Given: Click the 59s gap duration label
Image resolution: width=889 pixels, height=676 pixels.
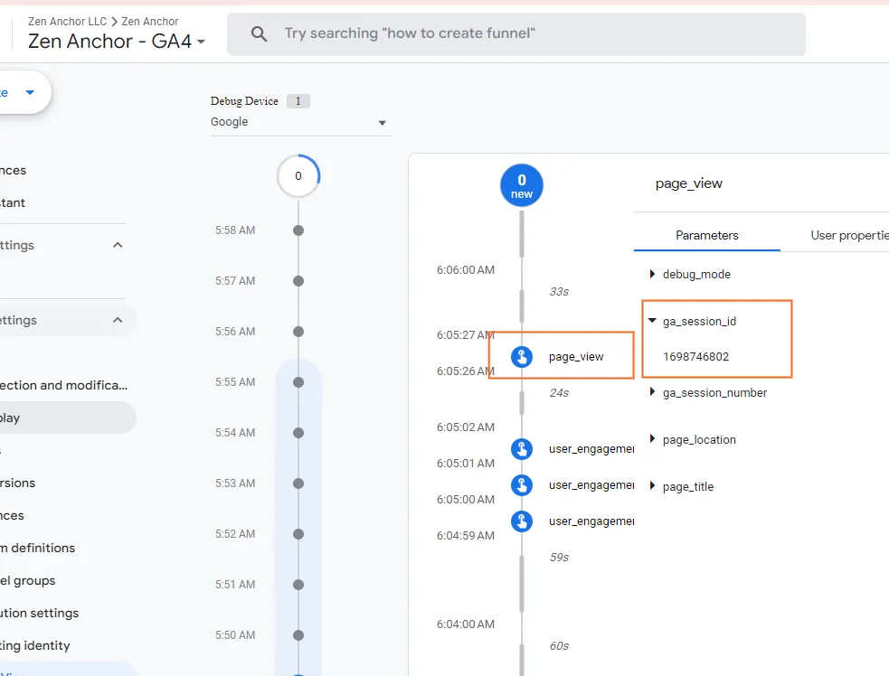Looking at the screenshot, I should pyautogui.click(x=559, y=558).
